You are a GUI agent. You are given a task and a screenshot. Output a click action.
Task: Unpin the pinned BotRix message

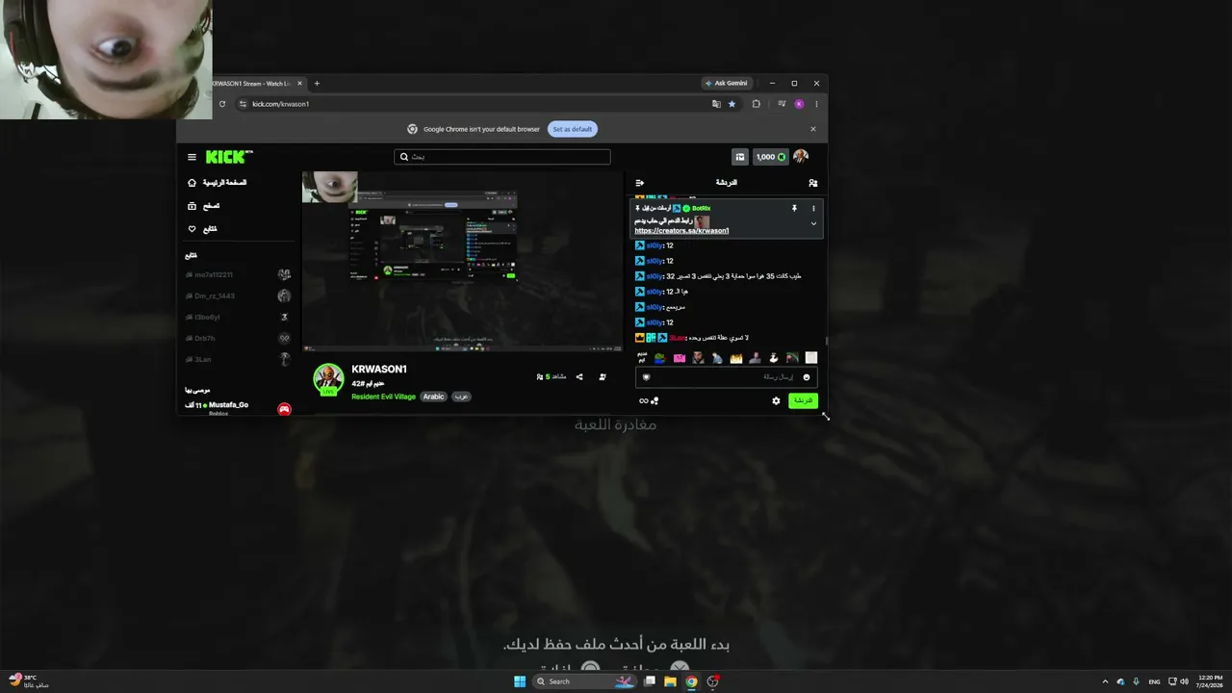[x=794, y=208]
